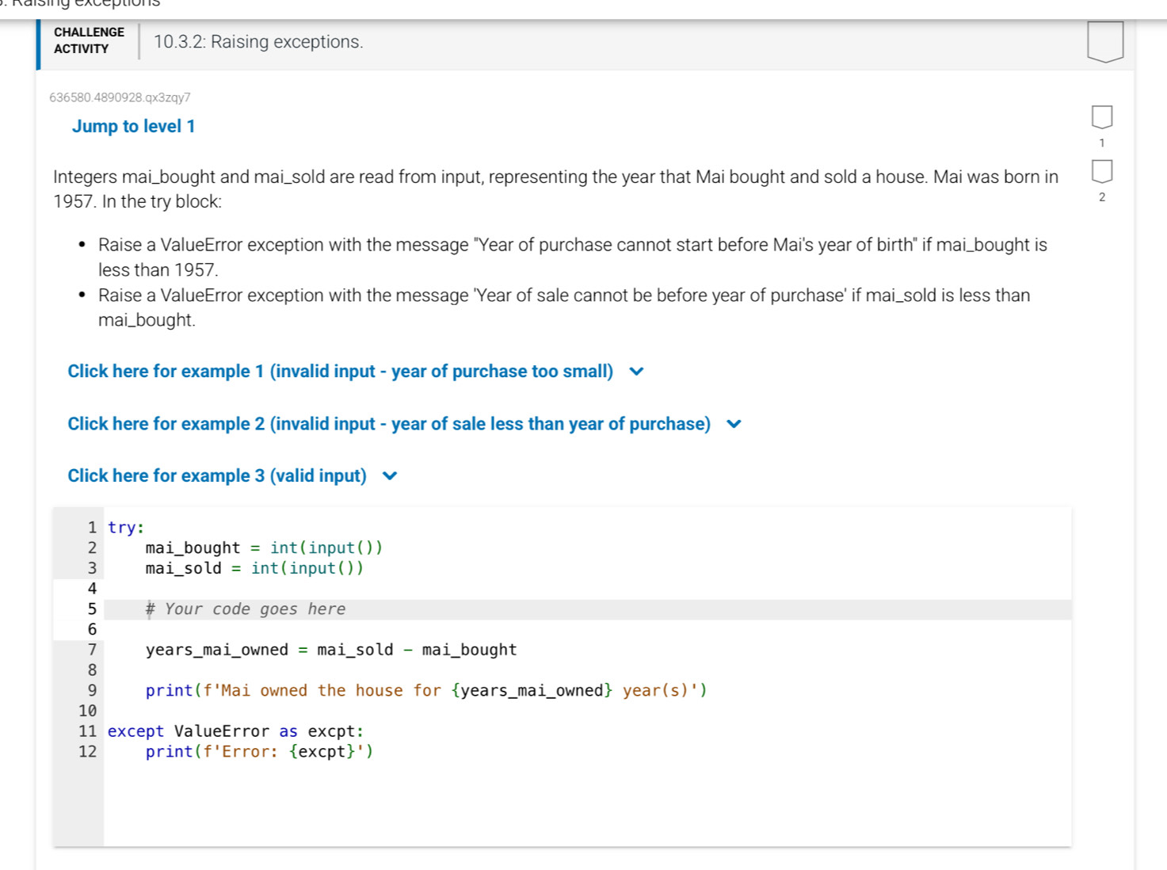Click the print 'Error: {excpt}' code line
Viewport: 1167px width, 870px height.
coord(258,752)
